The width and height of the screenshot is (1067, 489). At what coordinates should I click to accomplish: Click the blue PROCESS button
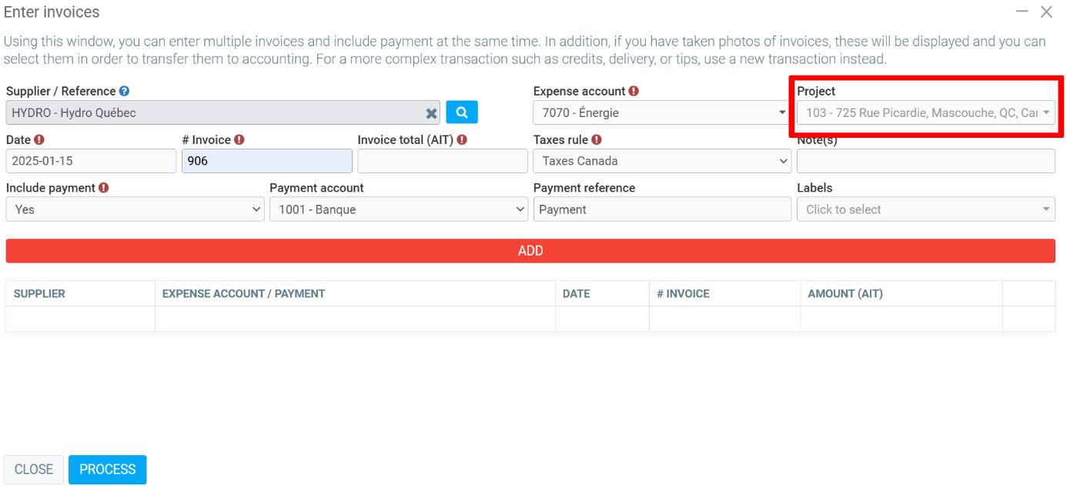[107, 470]
